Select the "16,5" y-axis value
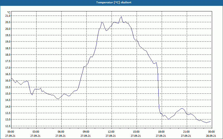The image size is (223, 139). 8,74
